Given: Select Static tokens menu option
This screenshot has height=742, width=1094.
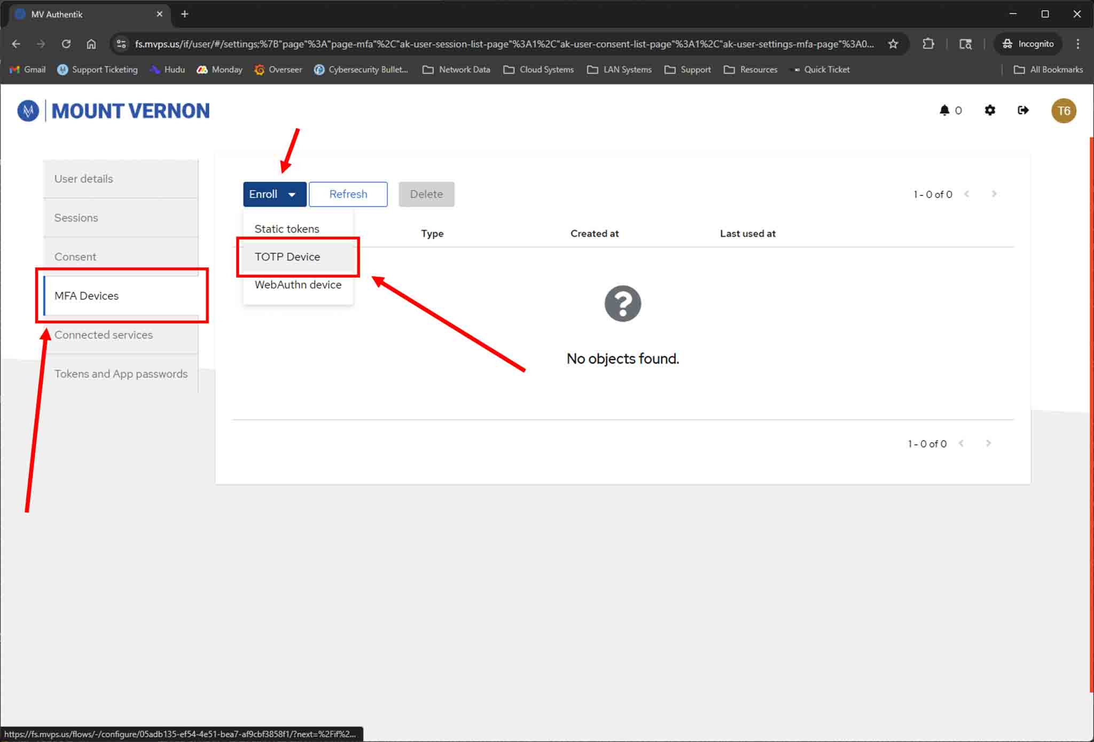Looking at the screenshot, I should pos(287,229).
